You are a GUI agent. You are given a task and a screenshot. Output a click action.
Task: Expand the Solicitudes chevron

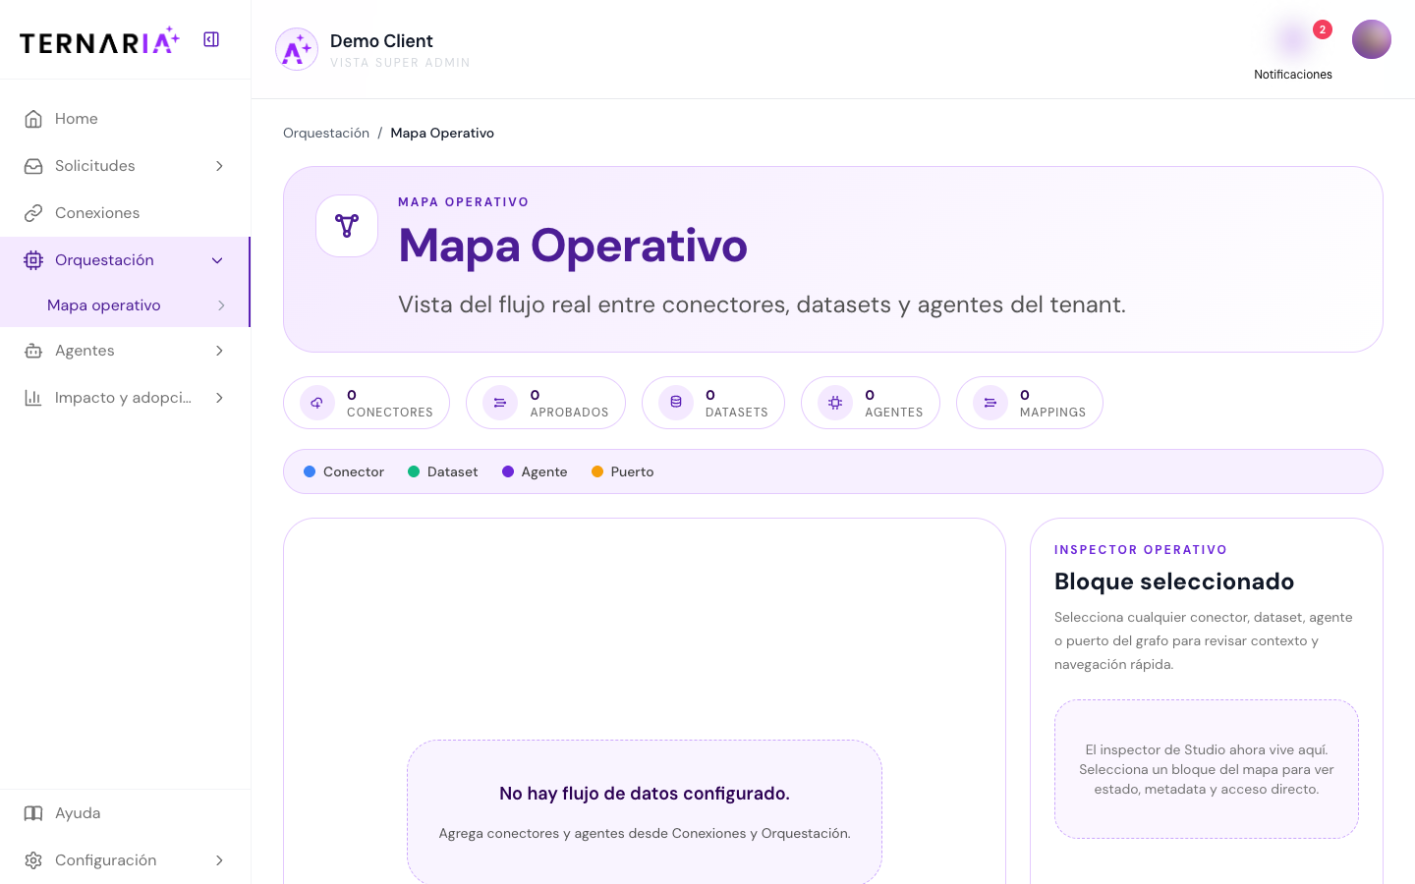tap(219, 166)
